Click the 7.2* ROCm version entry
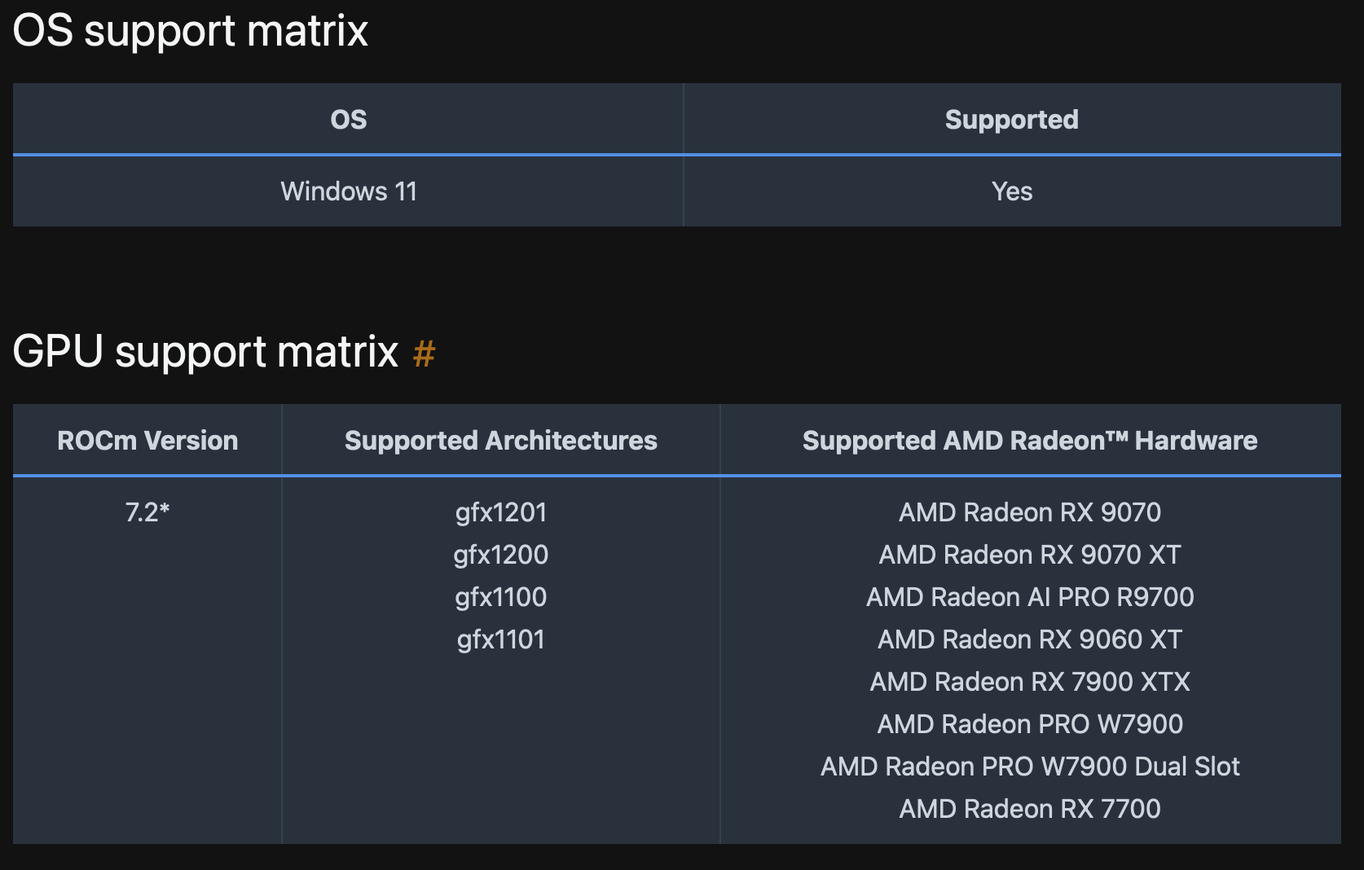This screenshot has height=870, width=1364. (x=147, y=512)
